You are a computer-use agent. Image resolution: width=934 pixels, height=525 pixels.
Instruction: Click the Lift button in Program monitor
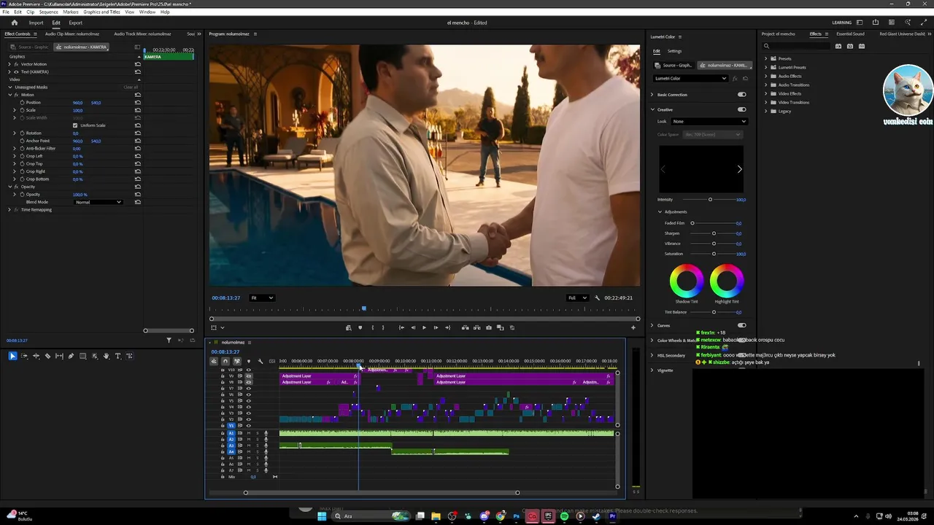466,327
